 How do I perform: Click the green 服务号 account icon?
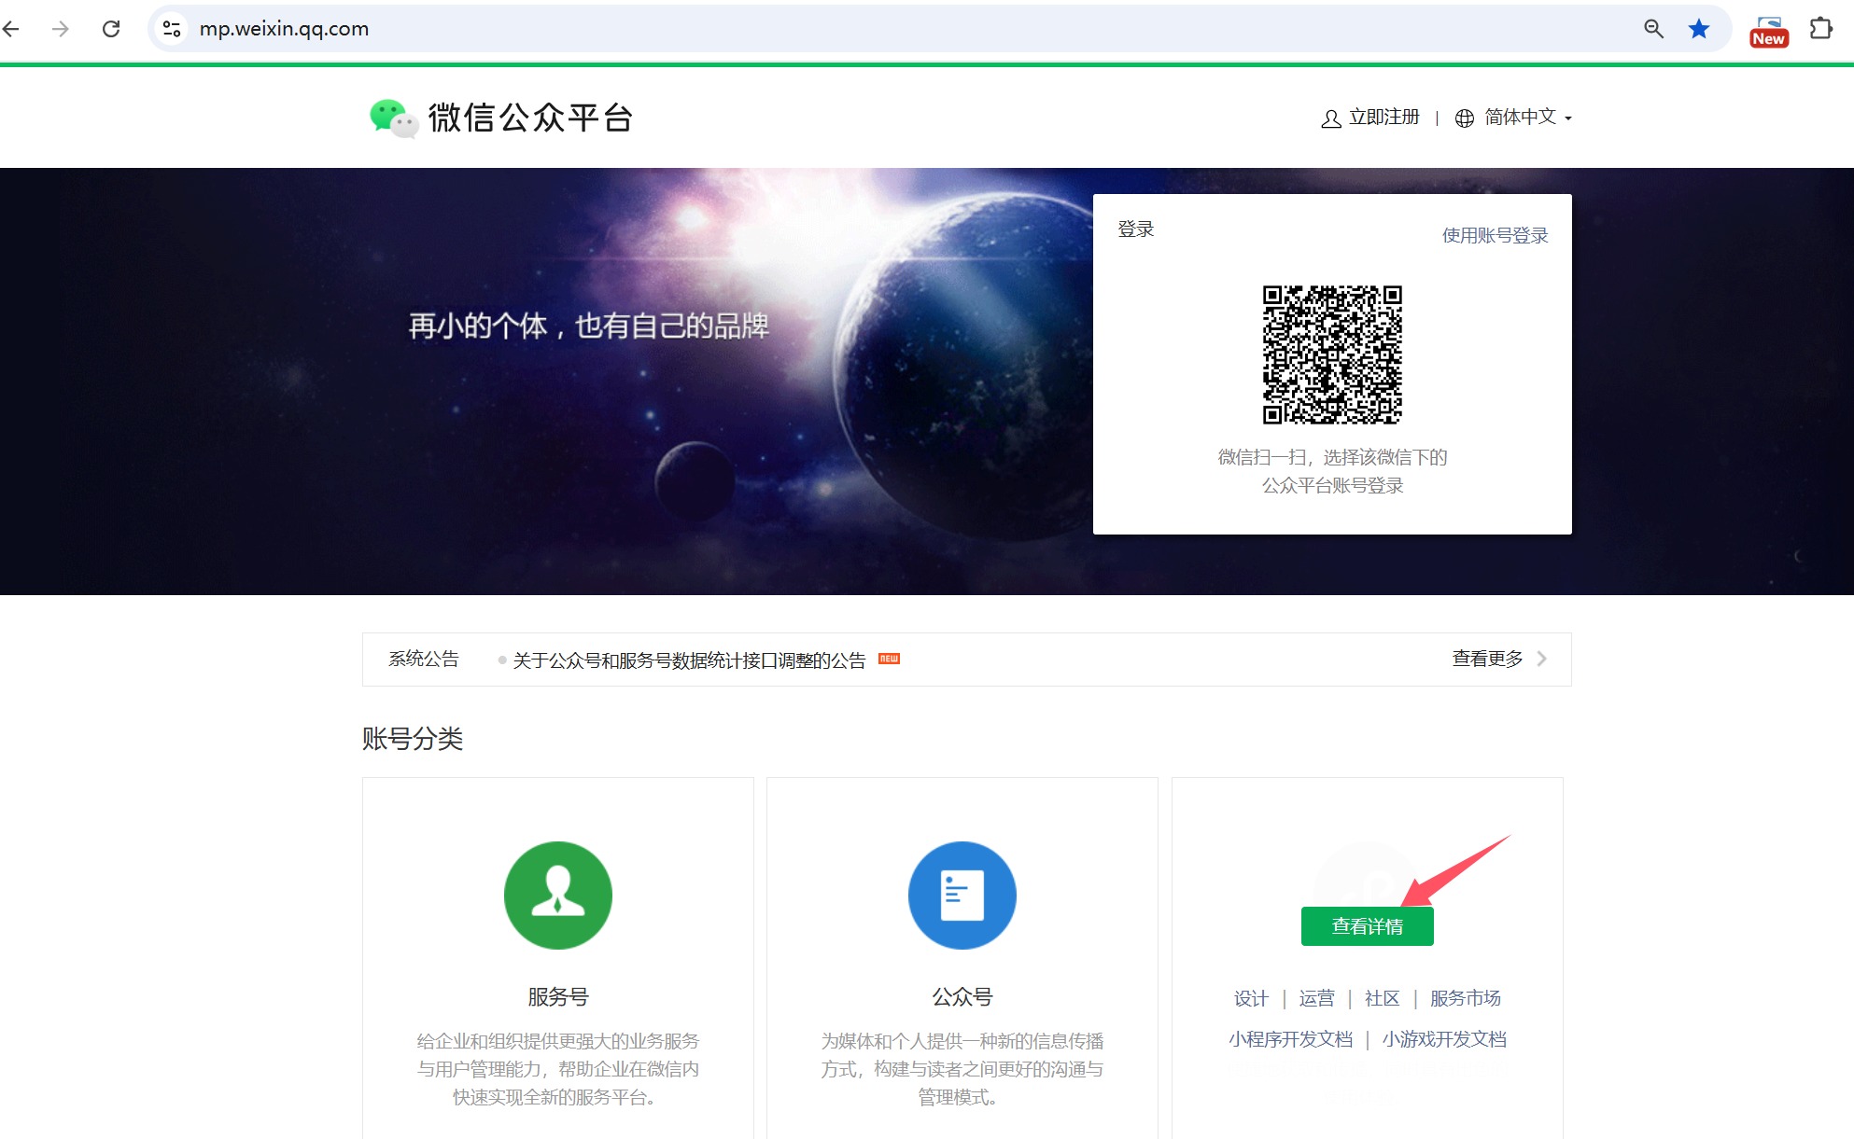pyautogui.click(x=558, y=896)
